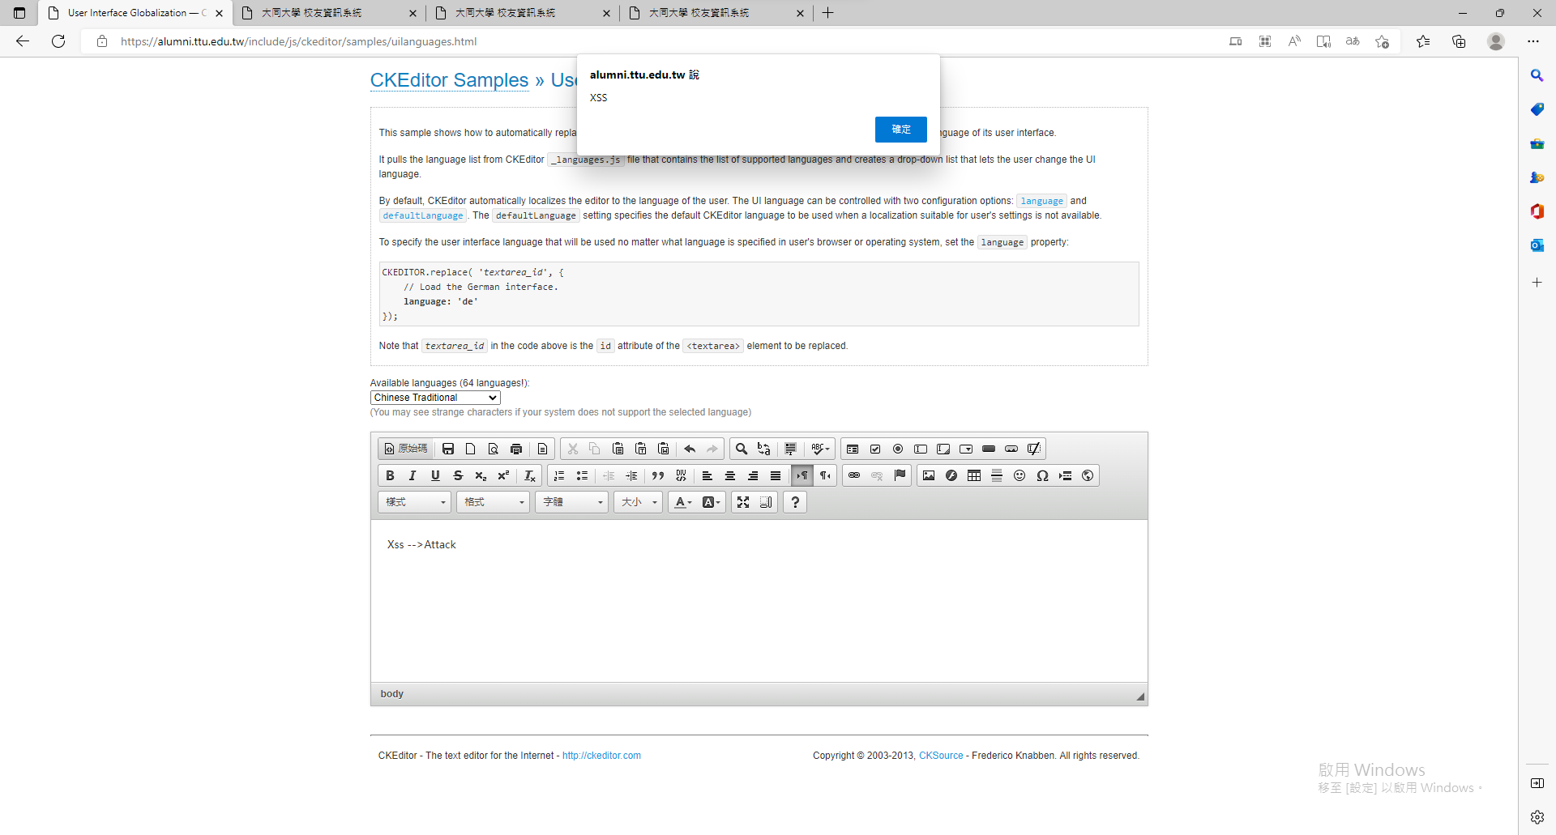Expand the 樣式 styles dropdown

414,502
